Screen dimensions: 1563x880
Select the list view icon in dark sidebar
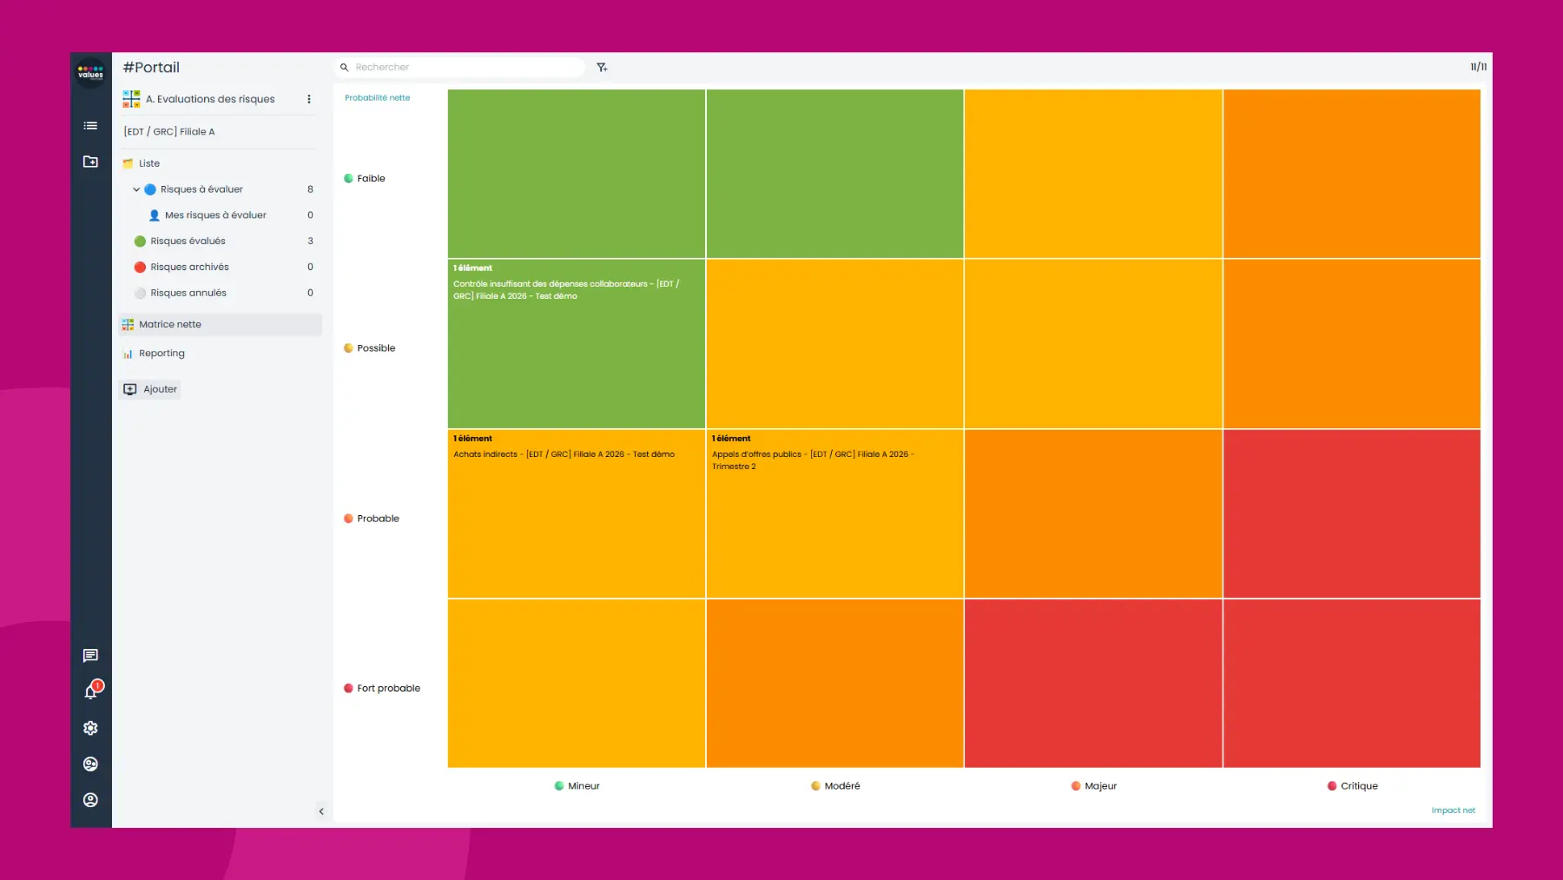[x=89, y=125]
